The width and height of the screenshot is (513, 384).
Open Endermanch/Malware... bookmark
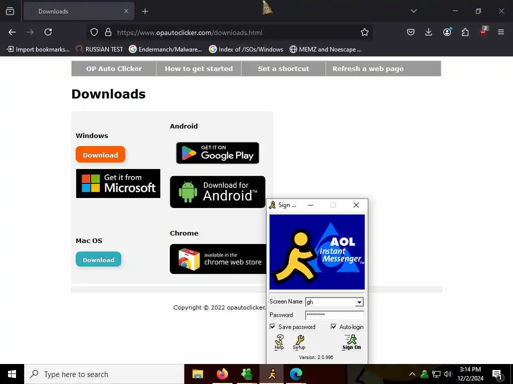pyautogui.click(x=165, y=49)
